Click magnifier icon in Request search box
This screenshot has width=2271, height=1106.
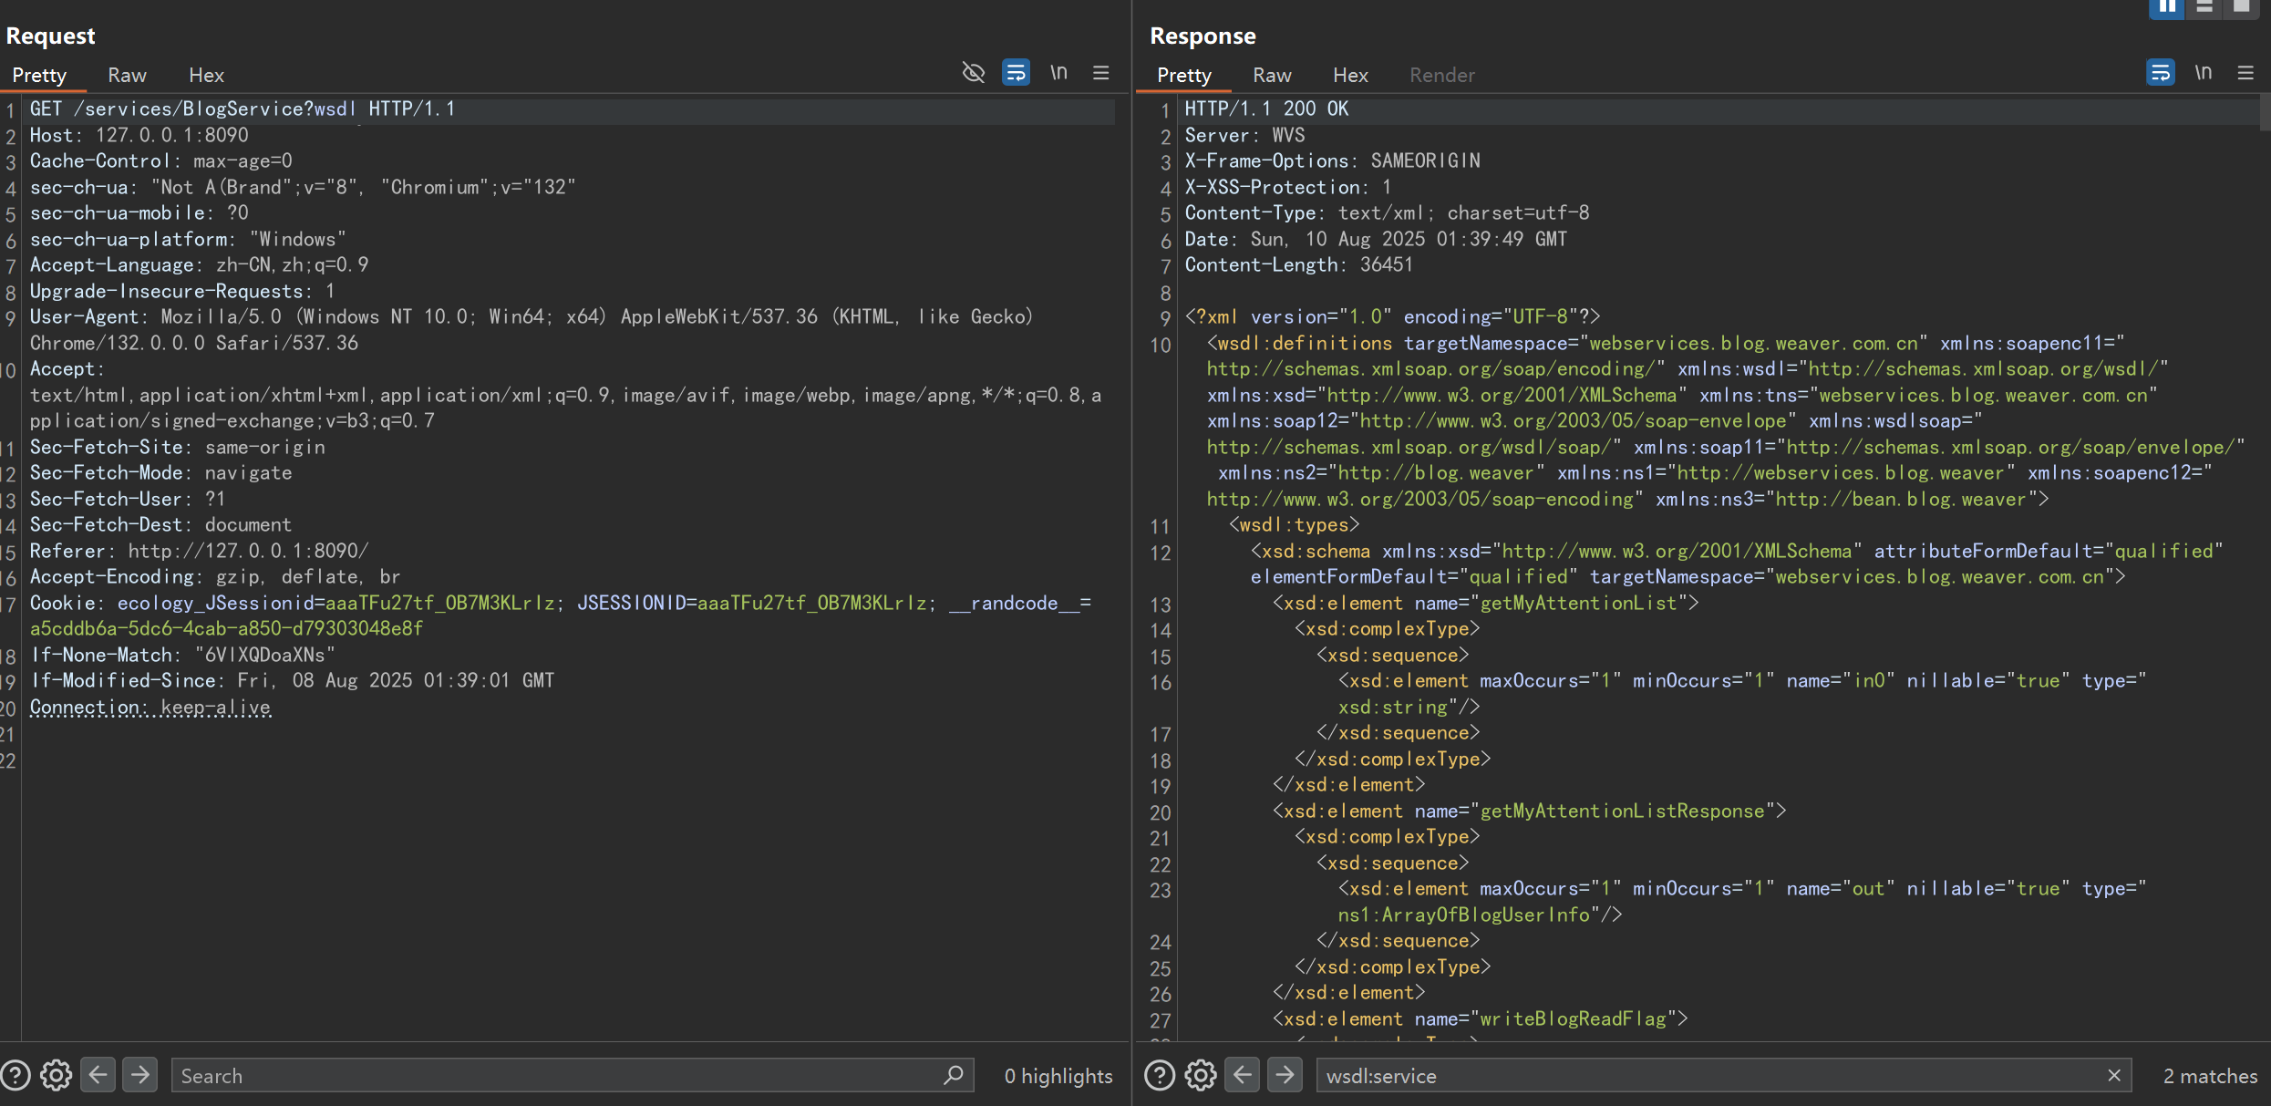(954, 1075)
